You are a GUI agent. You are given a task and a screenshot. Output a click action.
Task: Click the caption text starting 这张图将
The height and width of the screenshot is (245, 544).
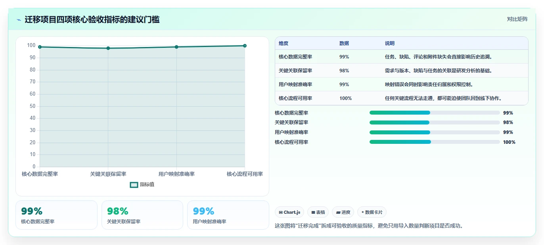coord(369,226)
